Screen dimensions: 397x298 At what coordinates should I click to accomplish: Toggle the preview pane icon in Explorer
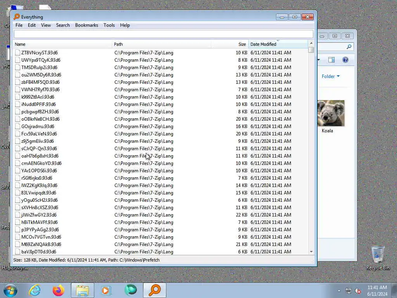[331, 60]
